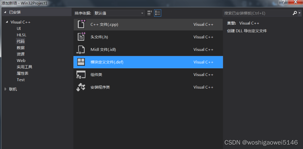
Task: Select the 联机 tree label
Action: pos(13,89)
